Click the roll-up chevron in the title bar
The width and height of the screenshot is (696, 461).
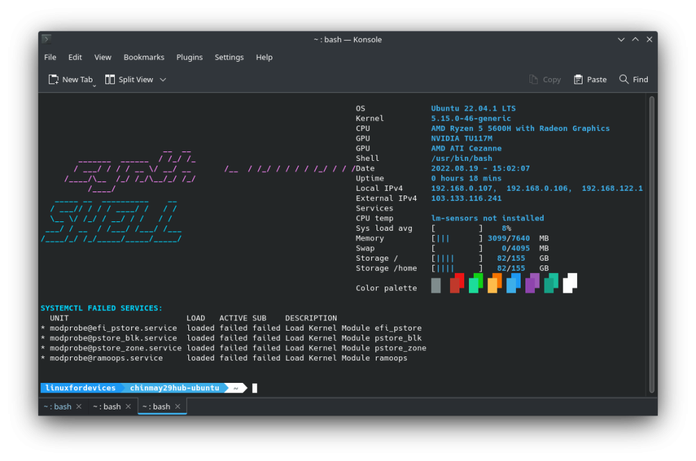(x=635, y=39)
